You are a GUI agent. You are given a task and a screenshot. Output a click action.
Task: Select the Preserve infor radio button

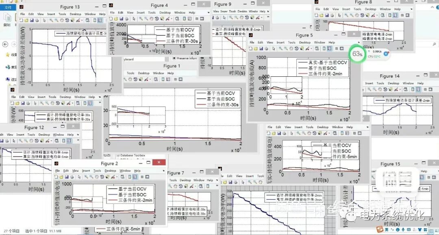coord(174,58)
